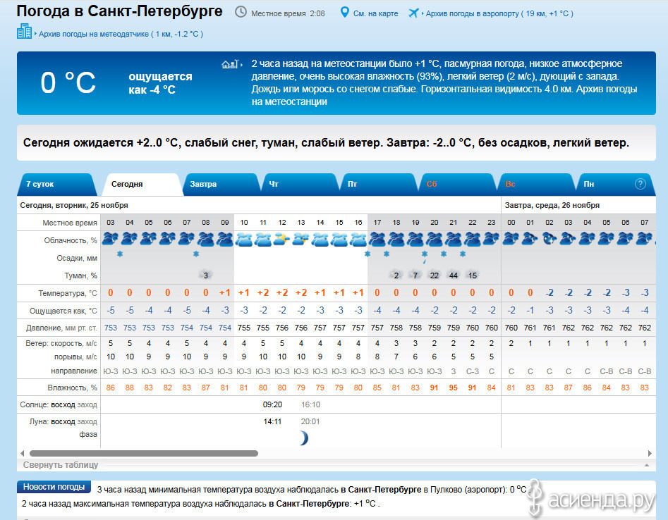The height and width of the screenshot is (520, 668).
Task: Collapse the table with "Свернуть таблицу"
Action: click(x=61, y=465)
